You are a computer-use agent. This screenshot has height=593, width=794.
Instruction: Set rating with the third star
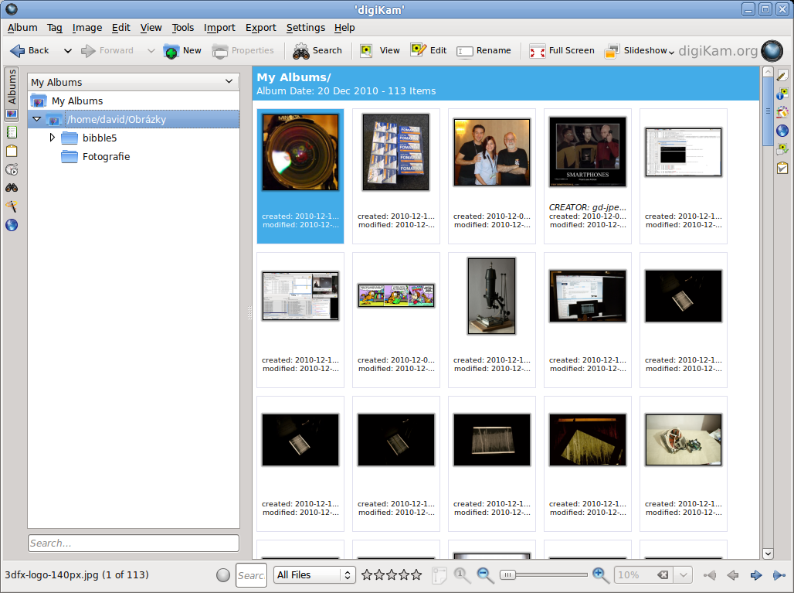[392, 574]
